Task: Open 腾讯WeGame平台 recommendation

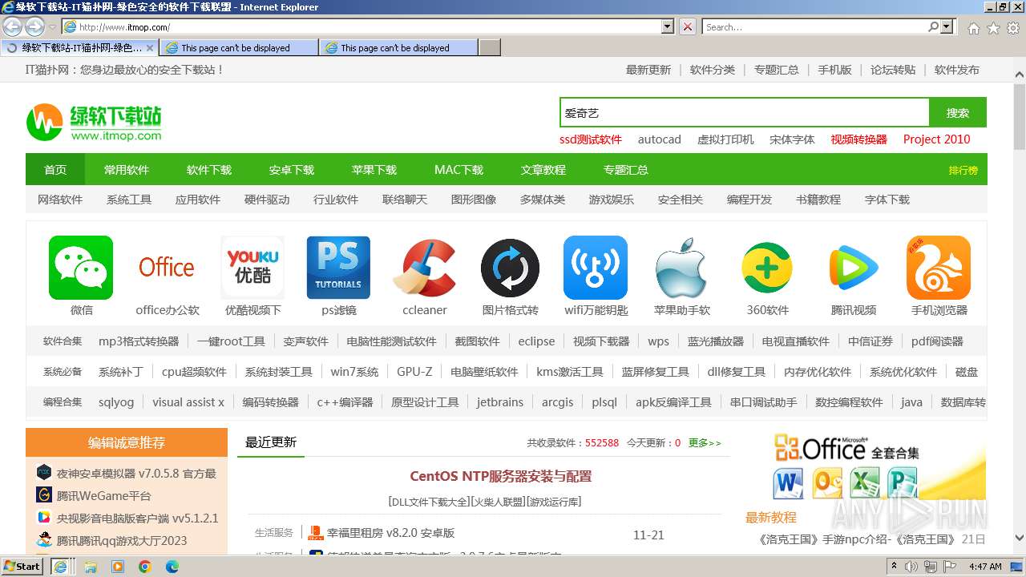Action: click(103, 496)
